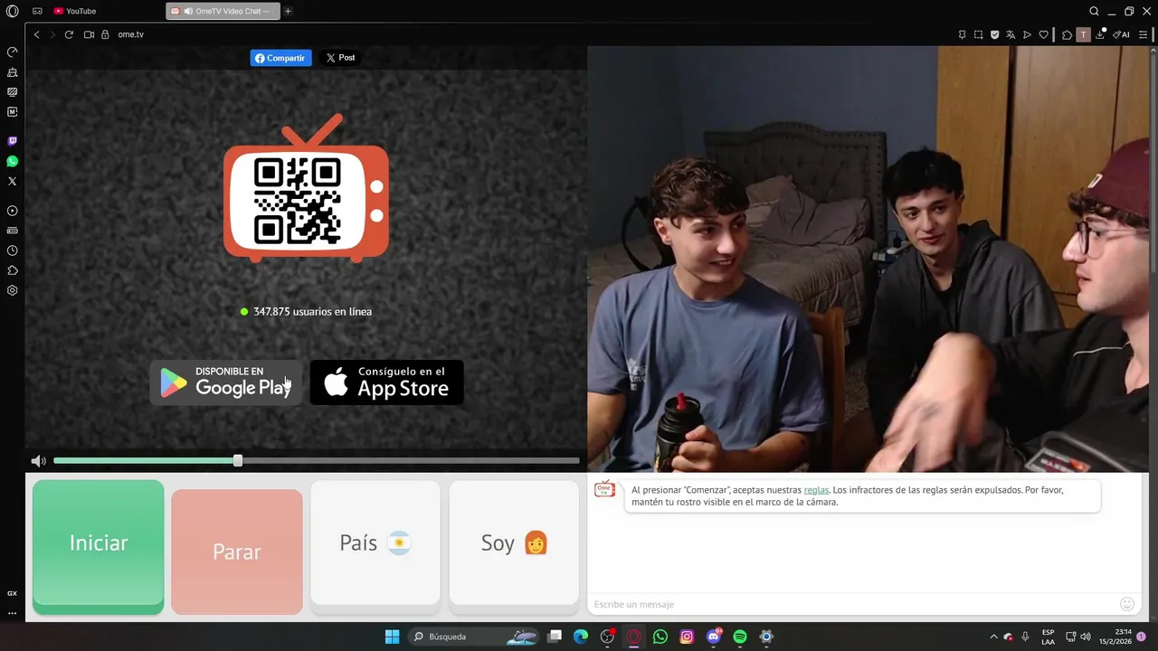
Task: Show hidden system tray icons chevron
Action: [993, 637]
